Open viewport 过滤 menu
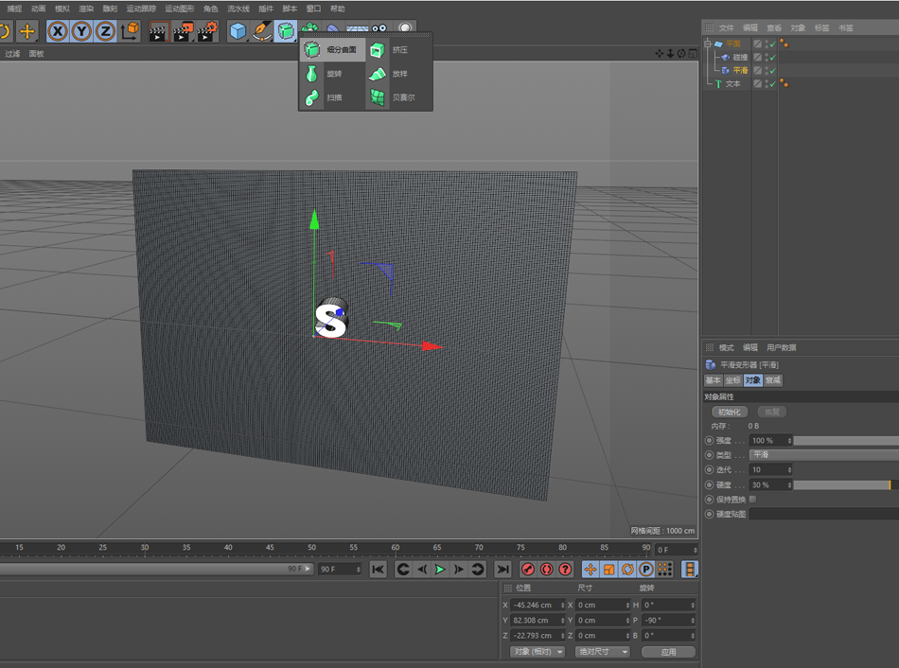Viewport: 899px width, 668px height. pos(12,53)
